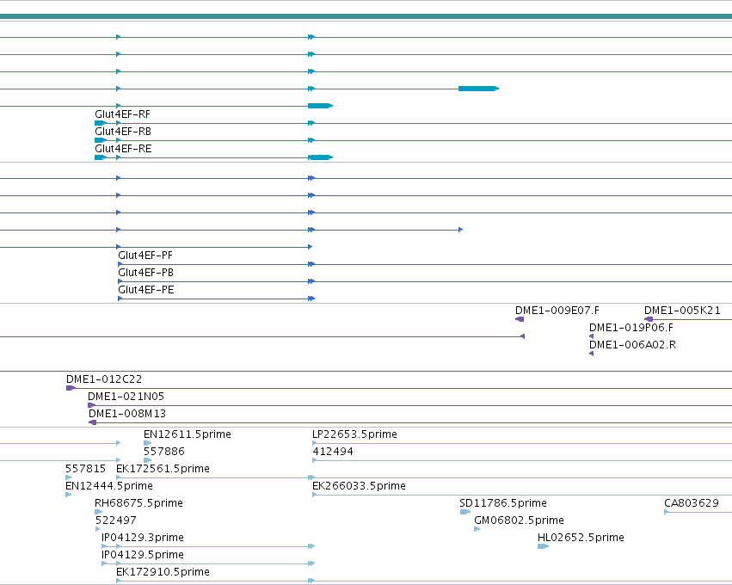This screenshot has width=732, height=585.
Task: Select the EN12611.5prime EST label
Action: [x=188, y=434]
